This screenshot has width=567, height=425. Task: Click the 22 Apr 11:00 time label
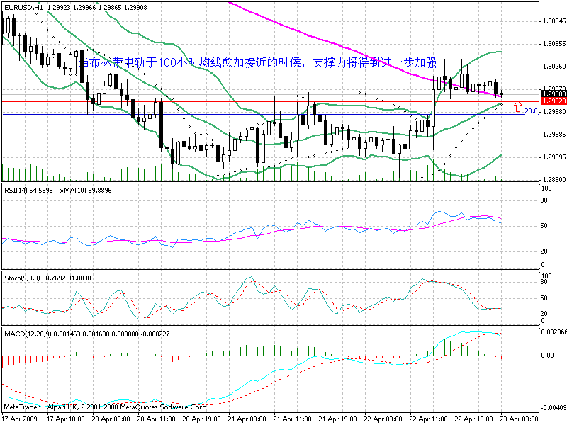429,419
